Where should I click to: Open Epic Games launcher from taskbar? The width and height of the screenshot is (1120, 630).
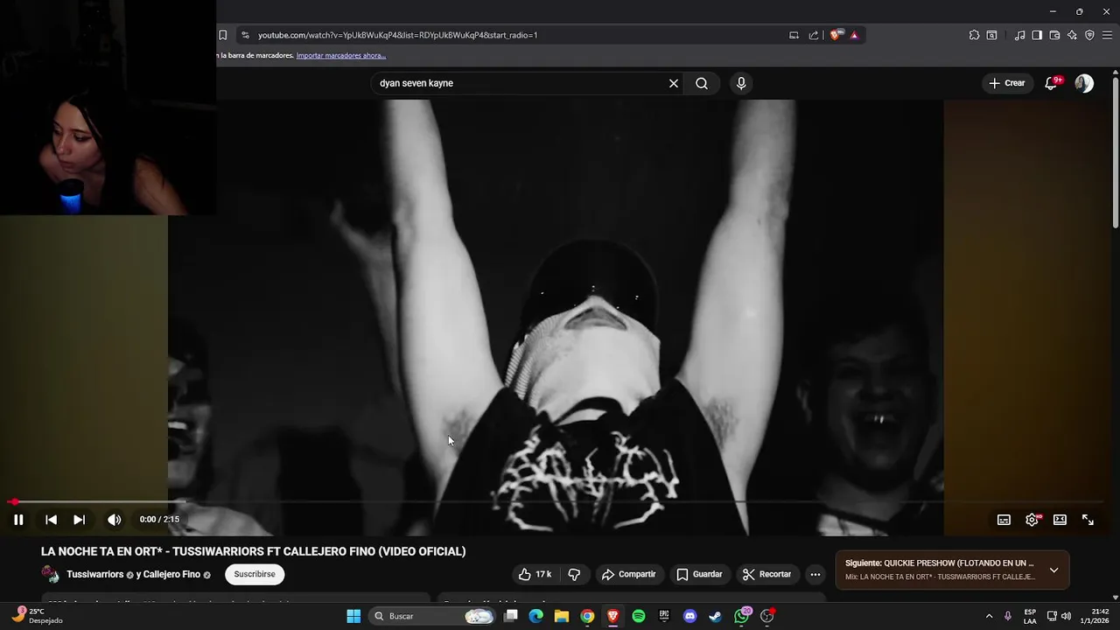(x=664, y=616)
